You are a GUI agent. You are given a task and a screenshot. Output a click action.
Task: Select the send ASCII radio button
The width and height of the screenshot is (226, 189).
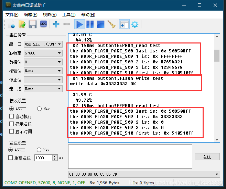[11, 150]
